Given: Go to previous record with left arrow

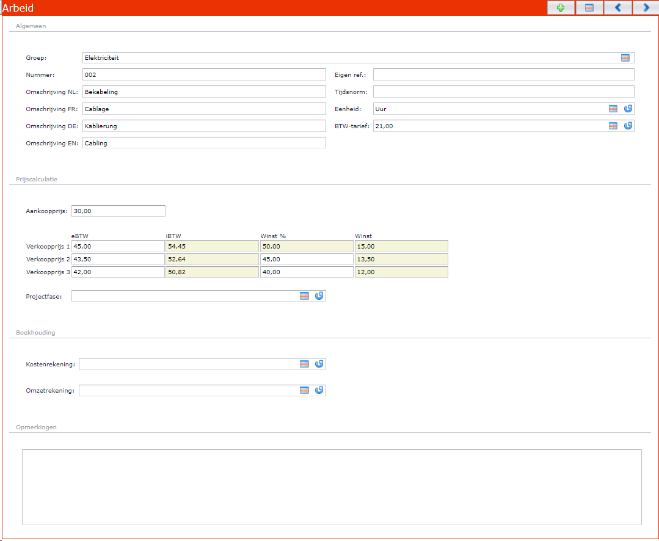Looking at the screenshot, I should click(x=618, y=8).
